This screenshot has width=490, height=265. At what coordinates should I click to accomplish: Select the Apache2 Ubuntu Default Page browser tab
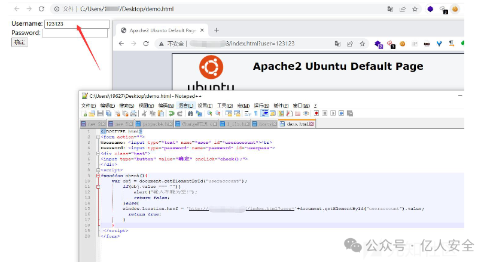[162, 30]
